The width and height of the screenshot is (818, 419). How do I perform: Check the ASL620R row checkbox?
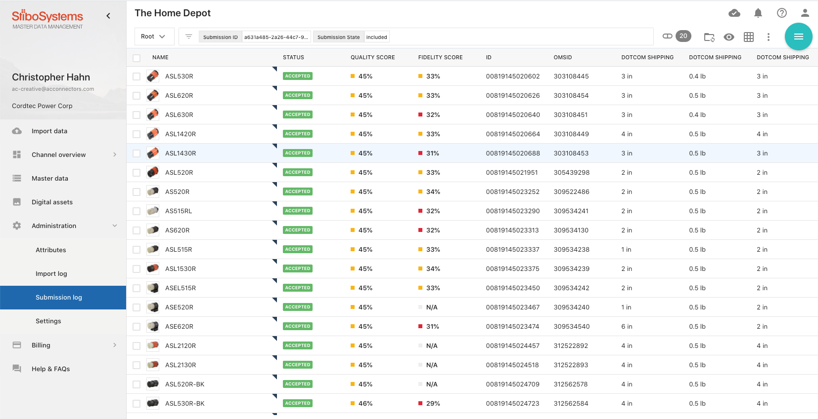click(x=136, y=96)
